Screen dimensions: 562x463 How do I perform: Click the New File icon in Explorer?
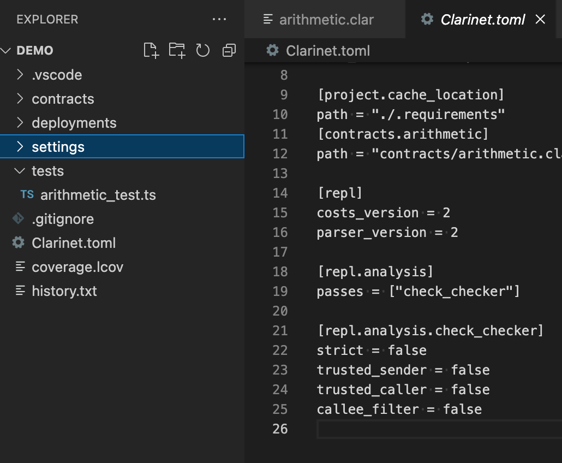coord(151,51)
